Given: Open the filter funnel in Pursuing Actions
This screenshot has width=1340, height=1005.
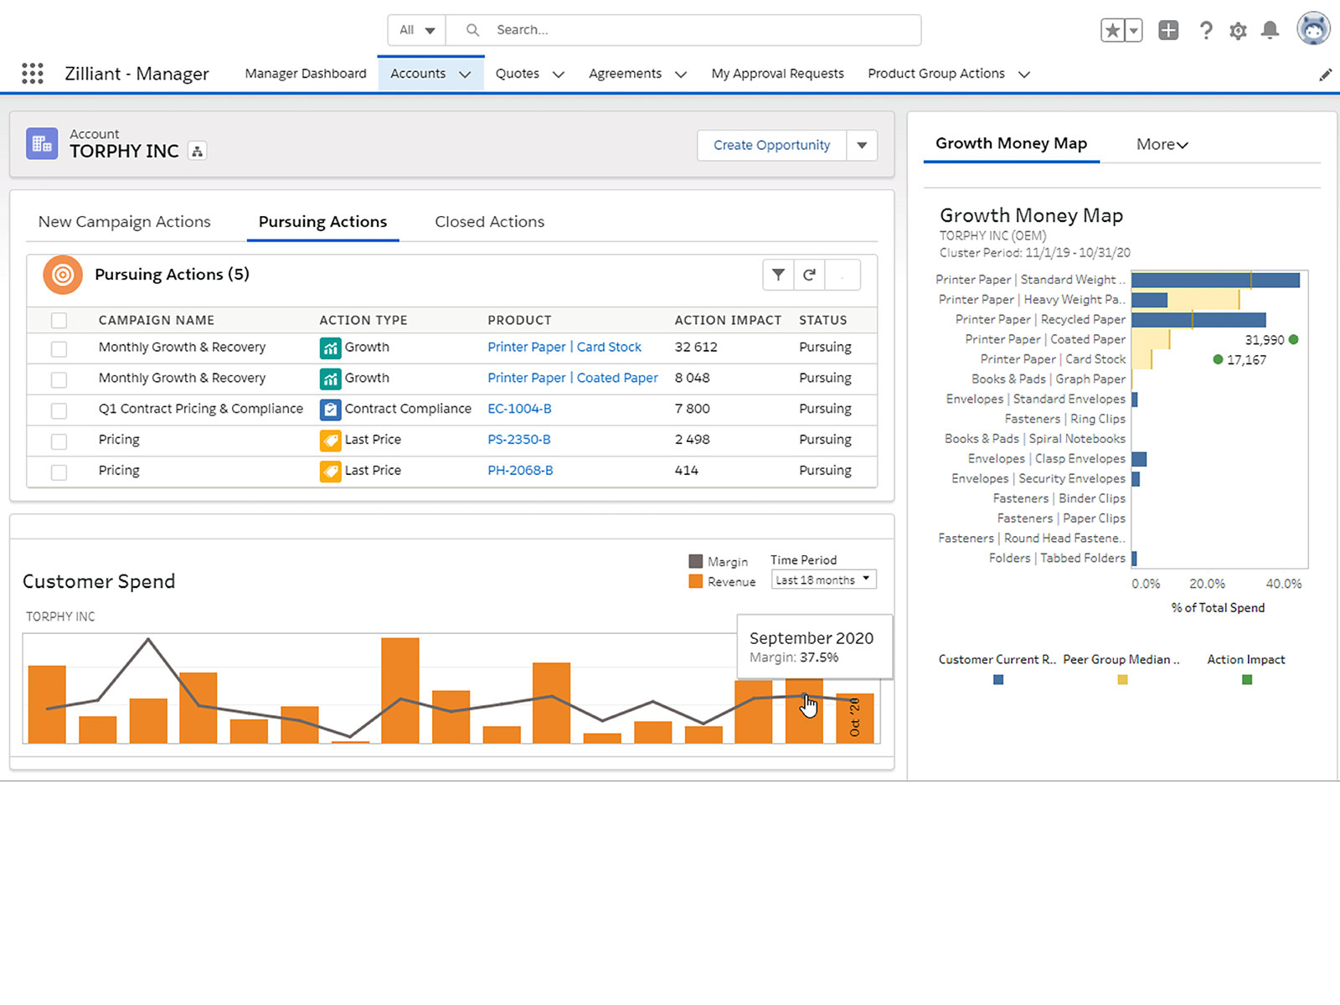Looking at the screenshot, I should [778, 275].
